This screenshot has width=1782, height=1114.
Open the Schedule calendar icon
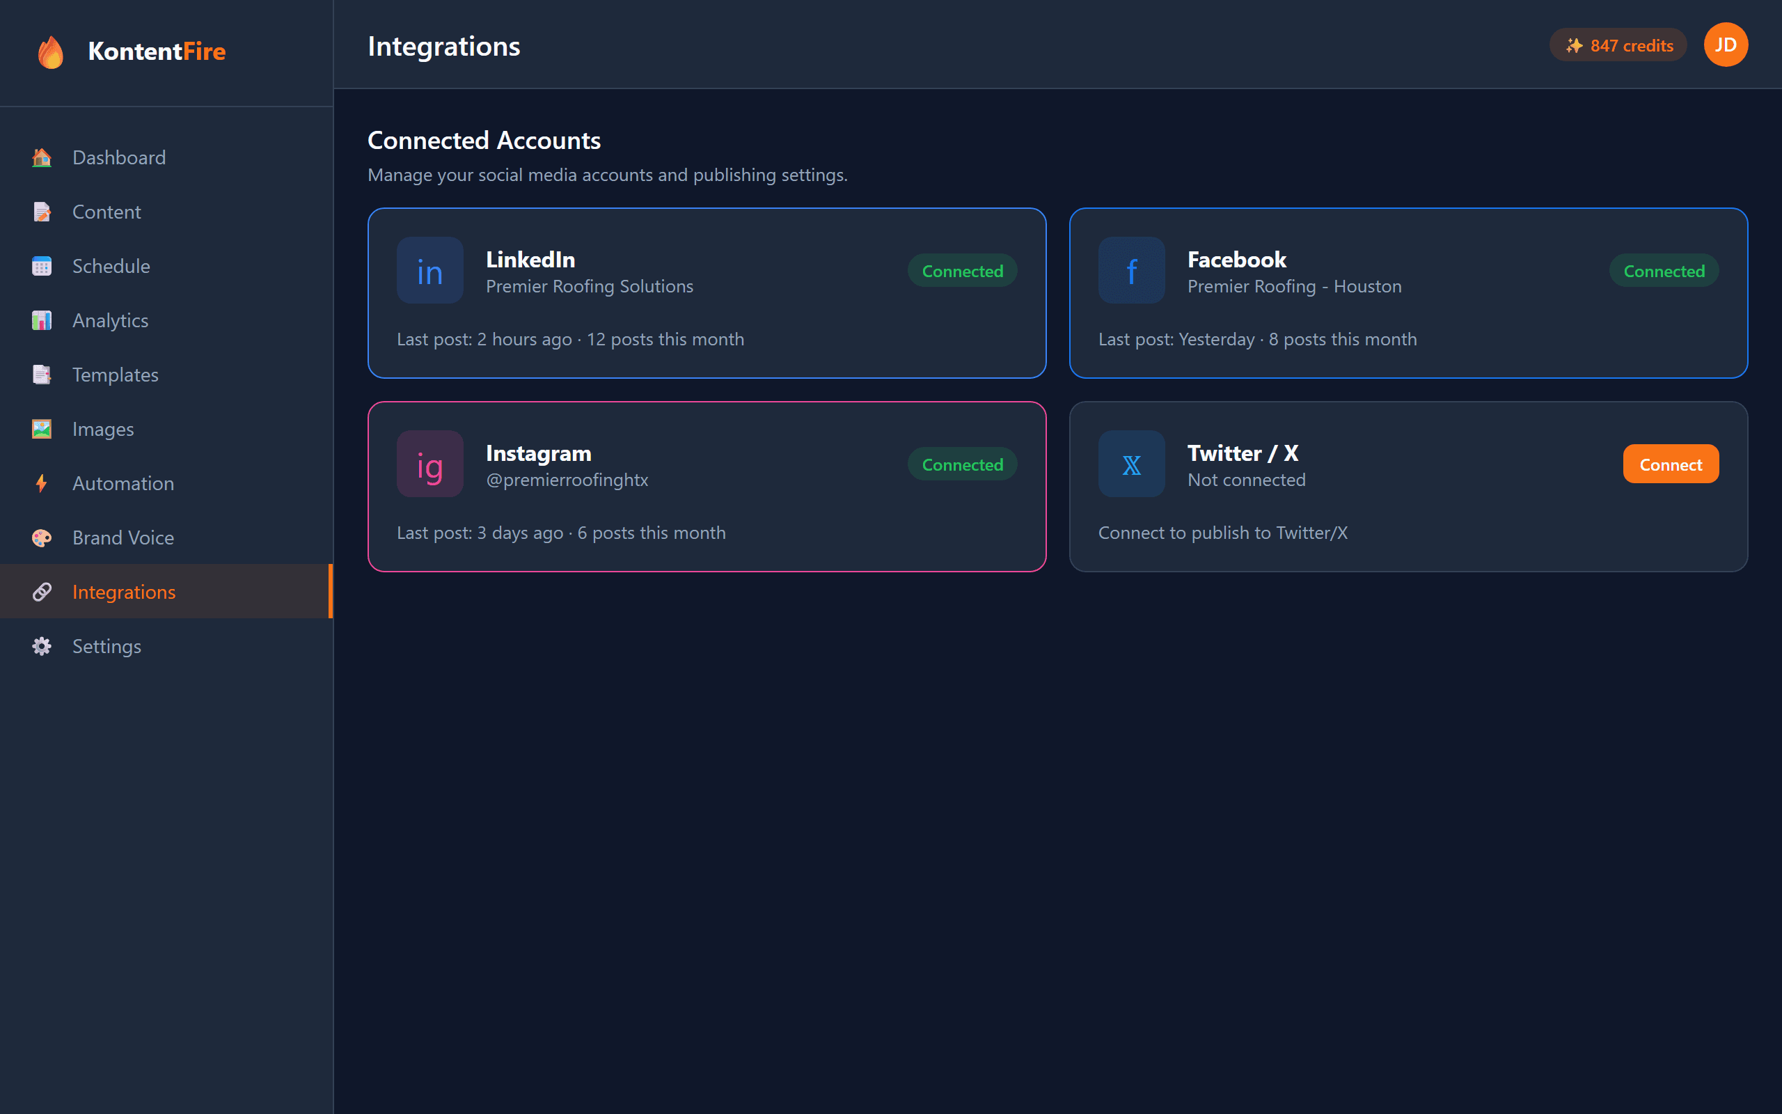pos(41,266)
